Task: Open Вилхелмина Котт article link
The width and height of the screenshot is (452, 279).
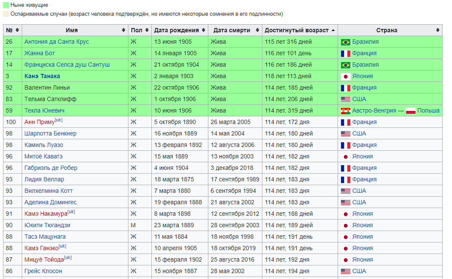Action: [x=48, y=191]
